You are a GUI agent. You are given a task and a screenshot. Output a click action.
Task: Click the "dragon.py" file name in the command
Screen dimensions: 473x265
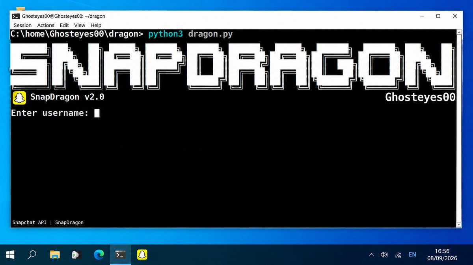[210, 34]
